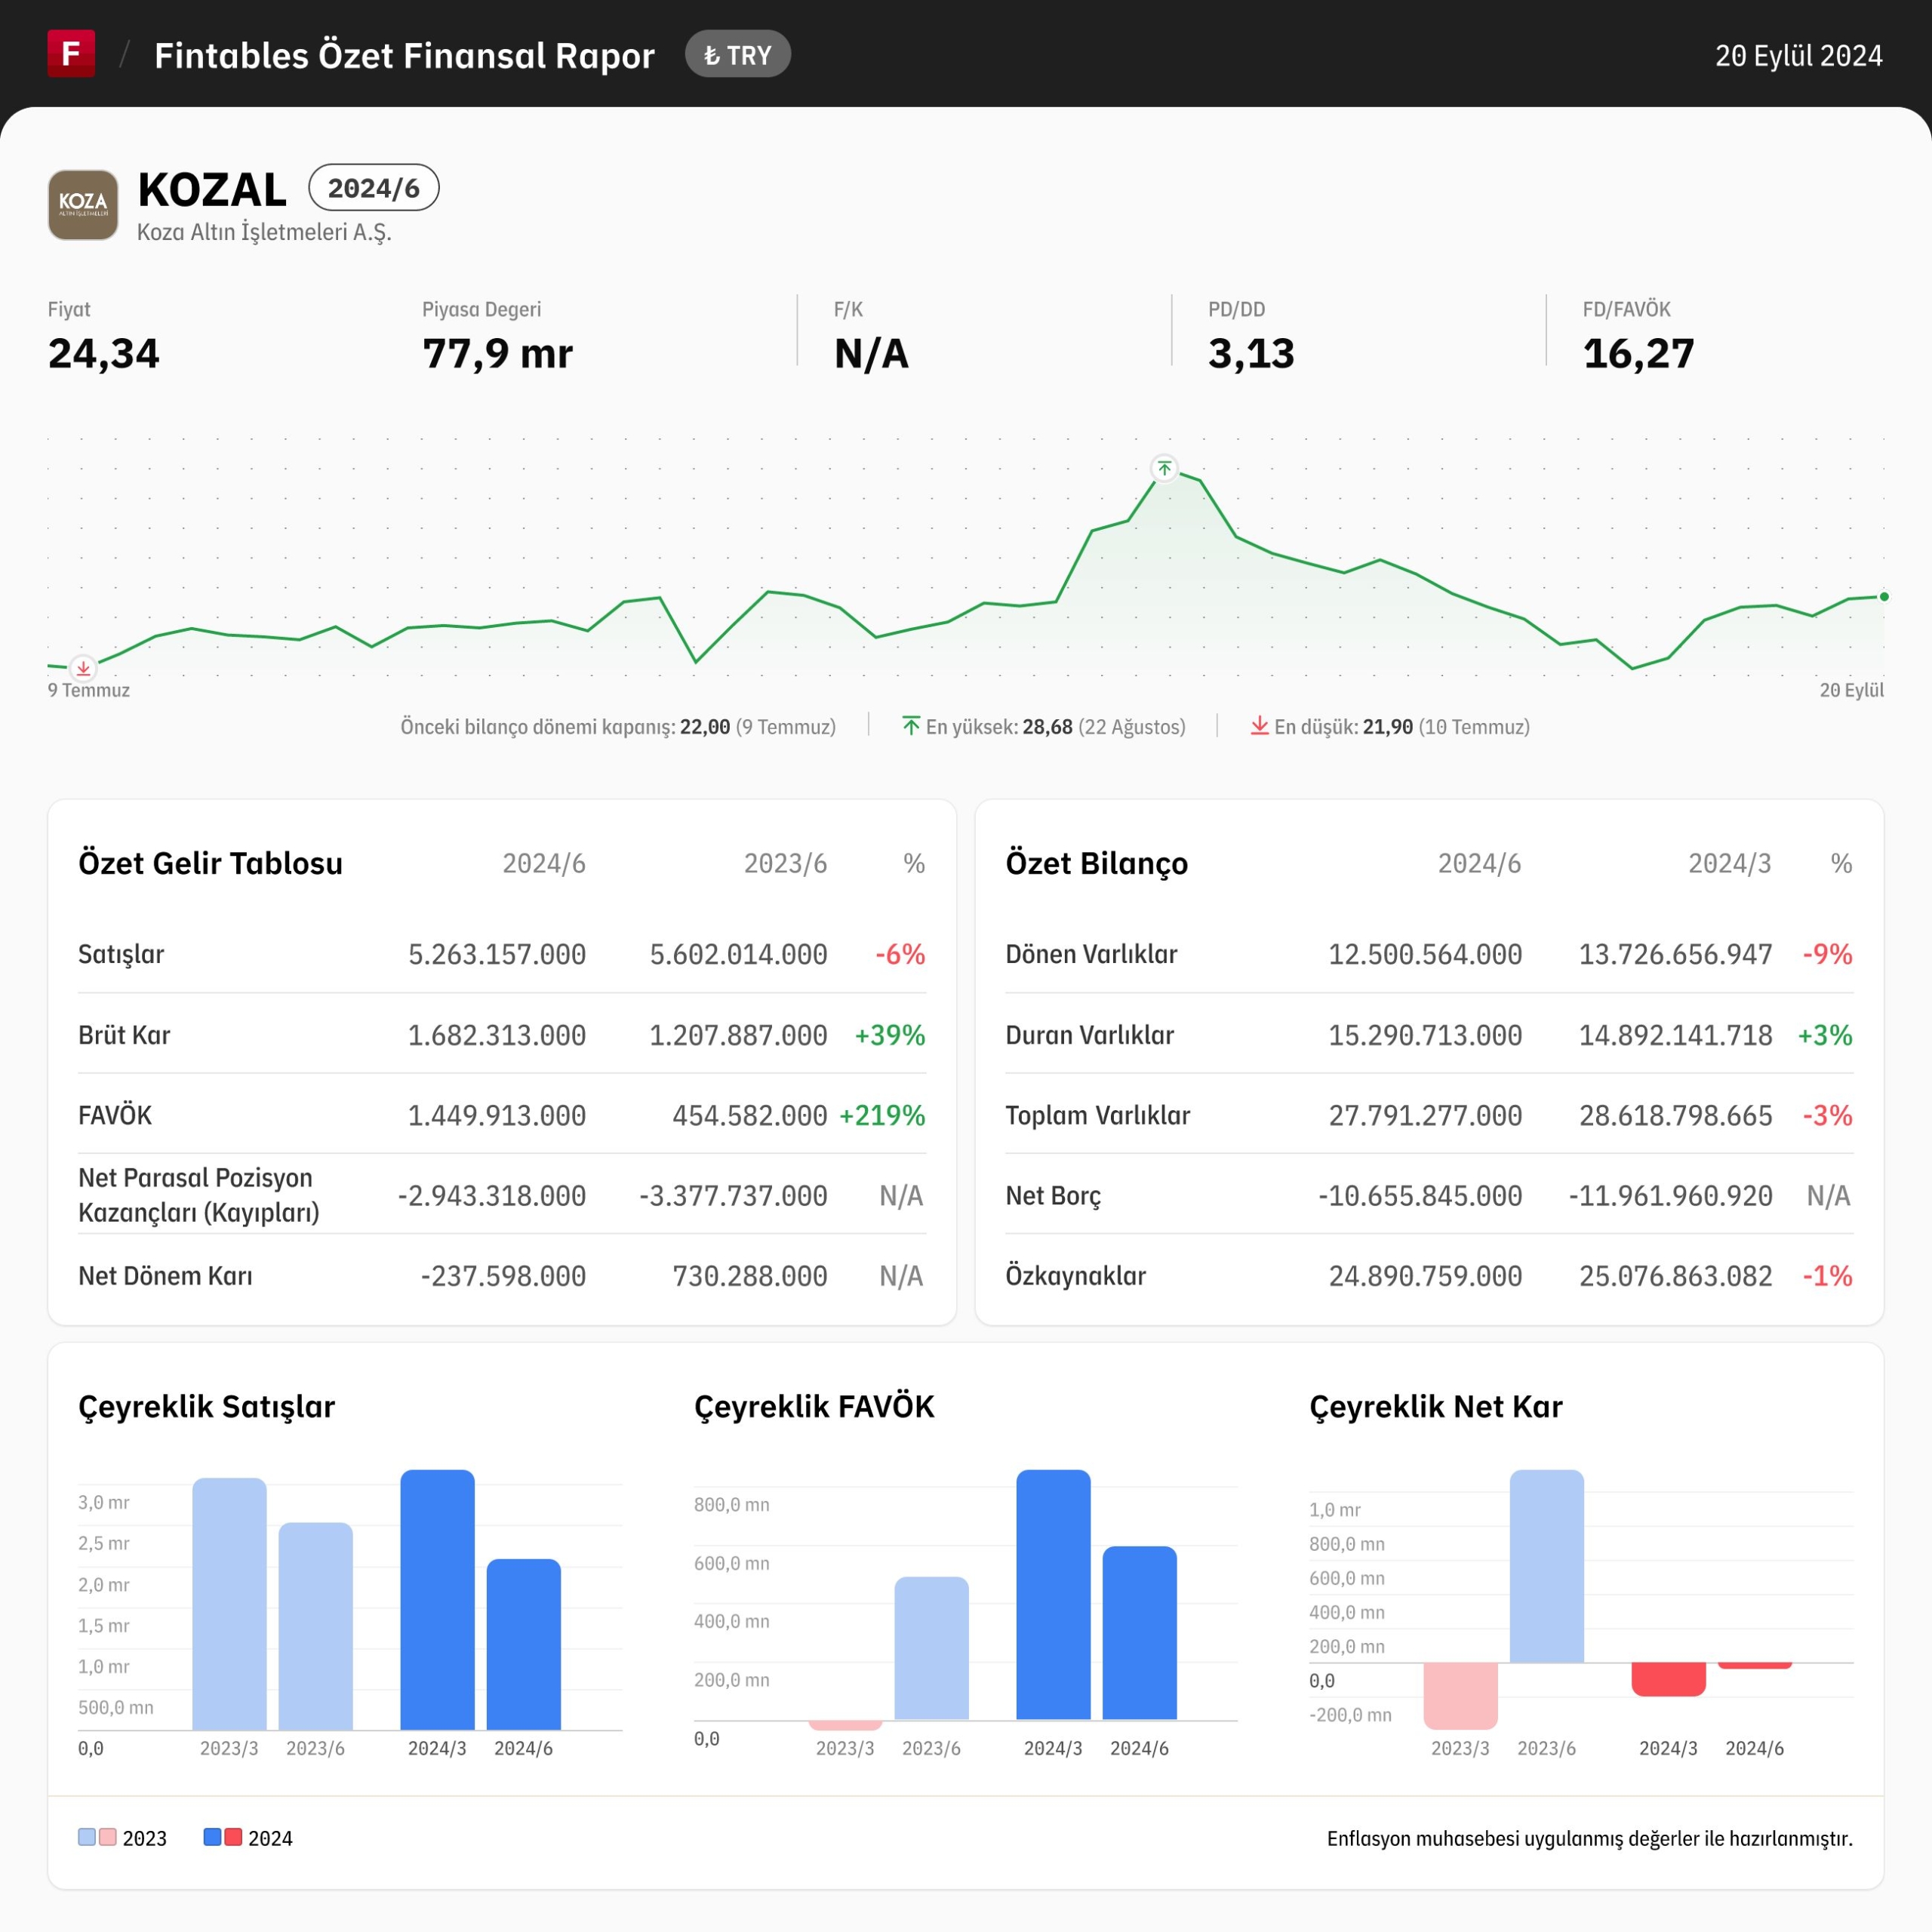Click the highest price marker on chart
The height and width of the screenshot is (1932, 1932).
pos(1164,468)
